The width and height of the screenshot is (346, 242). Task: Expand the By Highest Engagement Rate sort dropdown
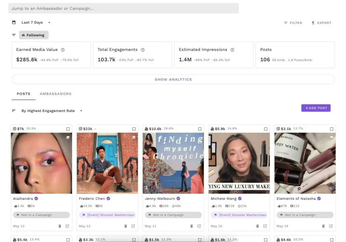click(51, 111)
